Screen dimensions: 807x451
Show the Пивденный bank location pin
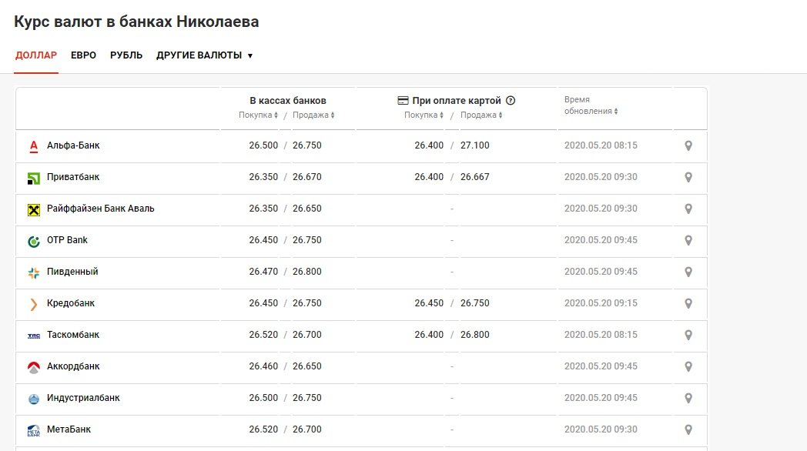(688, 272)
